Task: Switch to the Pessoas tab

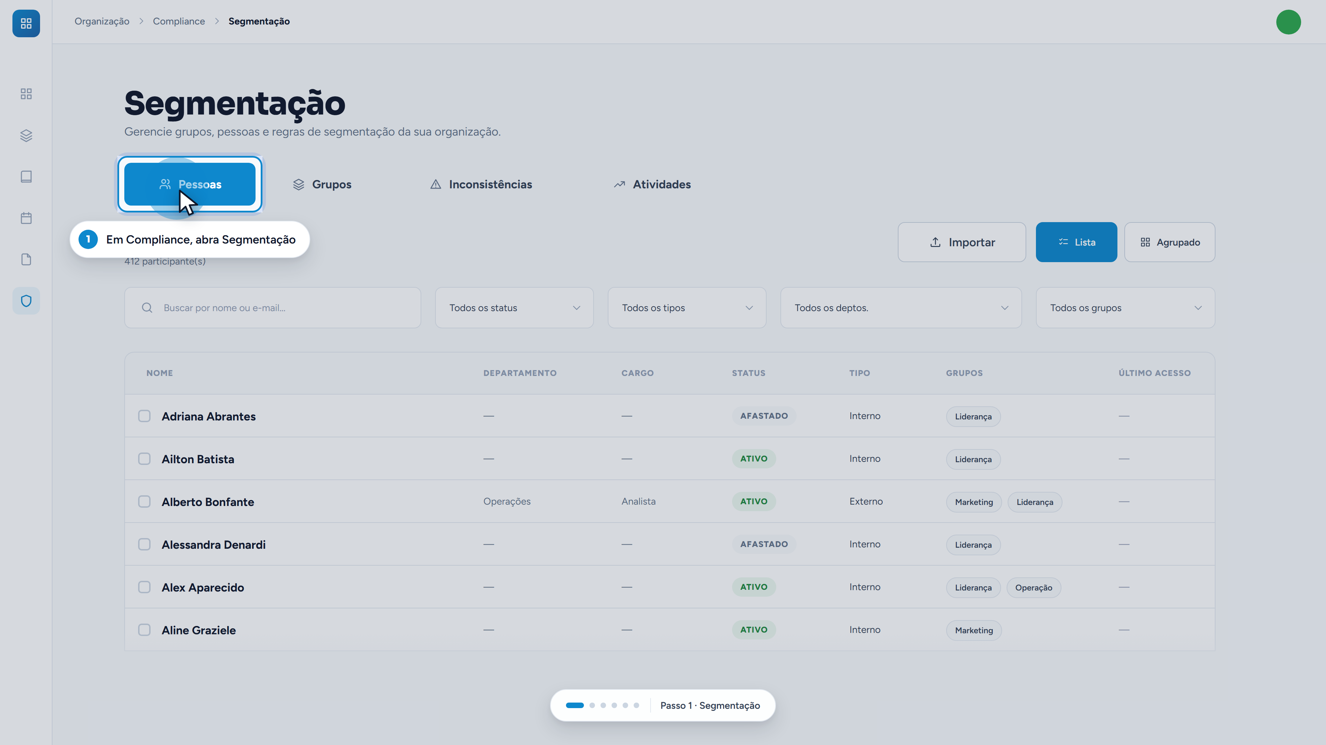Action: pos(190,184)
